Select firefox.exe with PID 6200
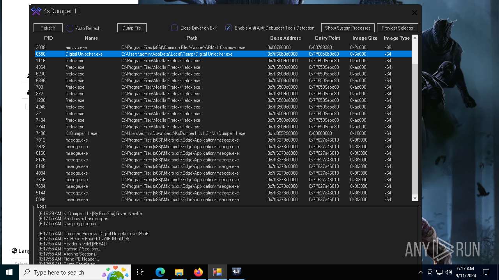 pyautogui.click(x=223, y=74)
